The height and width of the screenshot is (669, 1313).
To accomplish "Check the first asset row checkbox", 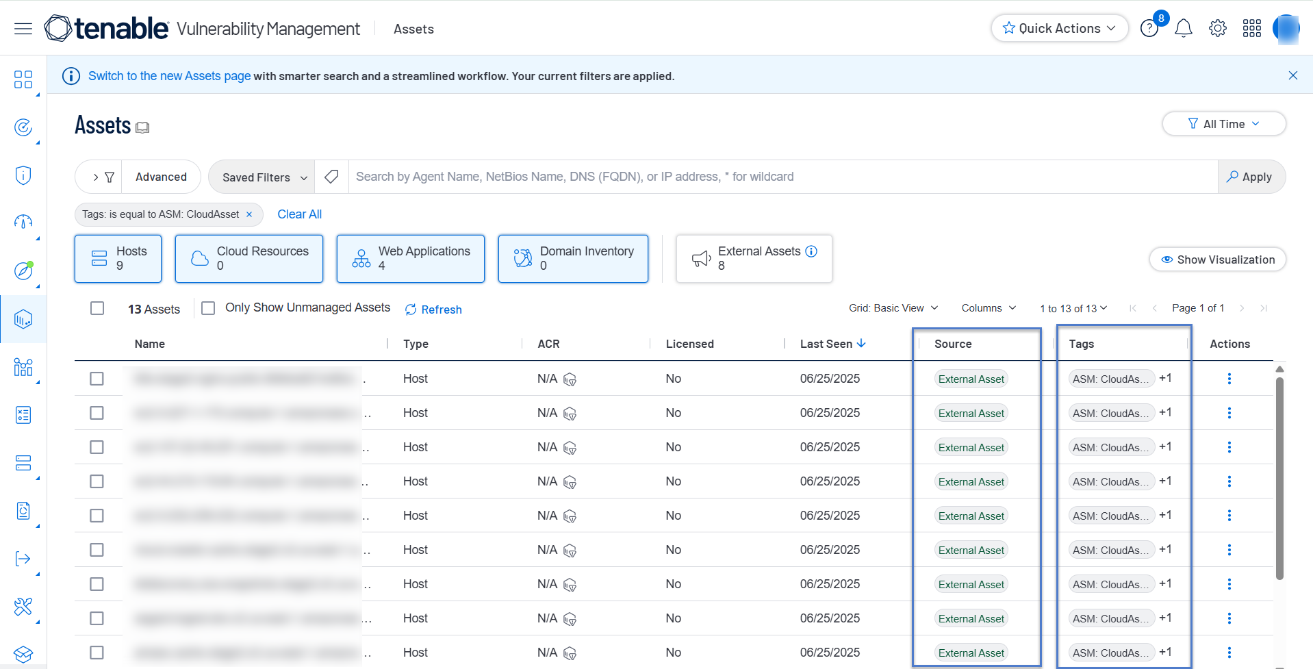I will [97, 379].
